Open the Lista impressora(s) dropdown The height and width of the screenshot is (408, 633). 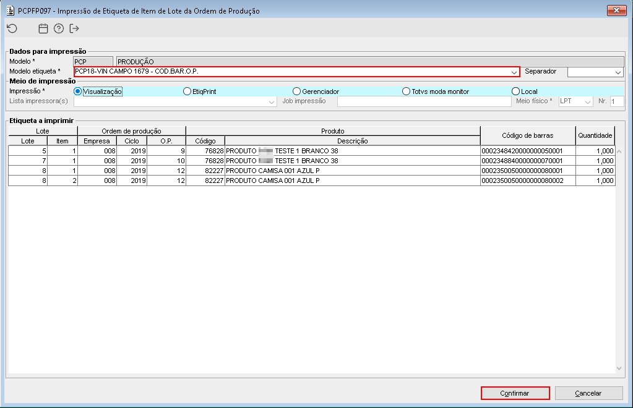pos(272,101)
